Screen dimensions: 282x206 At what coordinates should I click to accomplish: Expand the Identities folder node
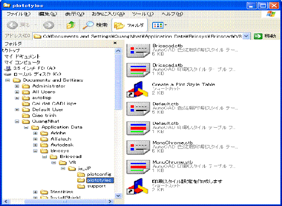pyautogui.click(x=35, y=192)
